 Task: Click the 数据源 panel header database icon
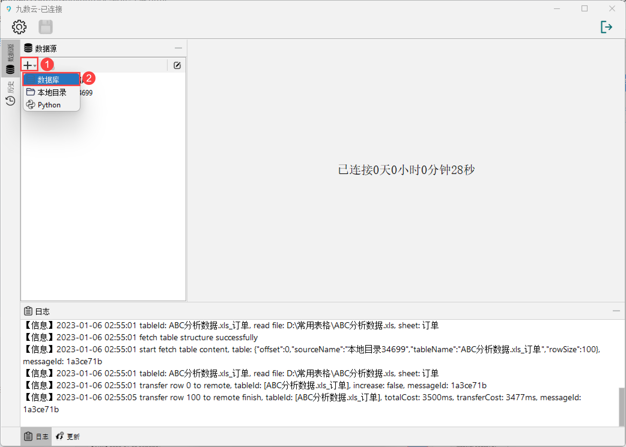click(x=28, y=48)
